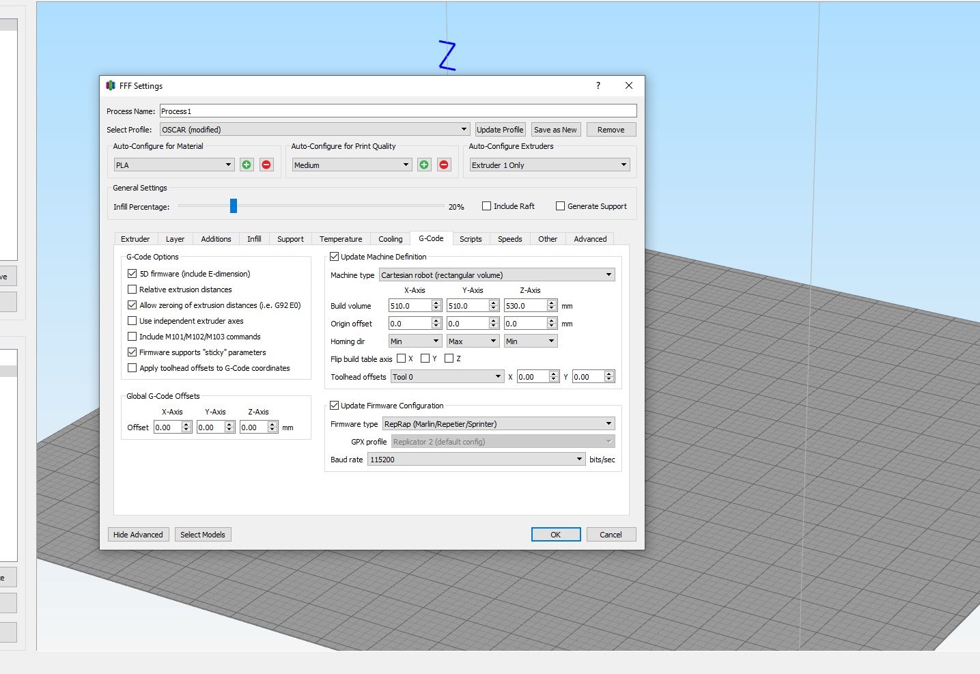Click the Y-Axis origin offset field

468,323
